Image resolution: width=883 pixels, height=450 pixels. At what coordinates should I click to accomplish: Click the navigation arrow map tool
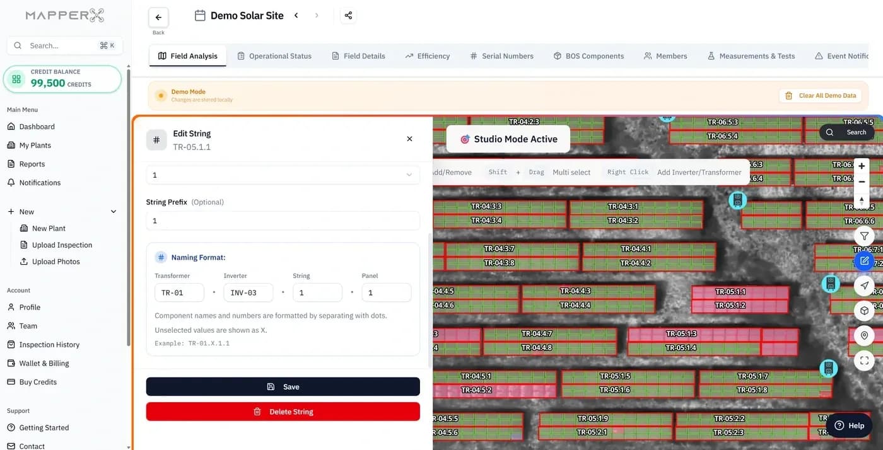(864, 286)
